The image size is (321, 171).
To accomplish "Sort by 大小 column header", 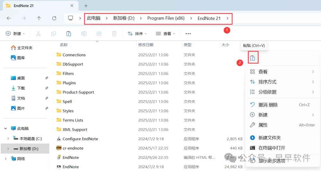I will pyautogui.click(x=225, y=45).
